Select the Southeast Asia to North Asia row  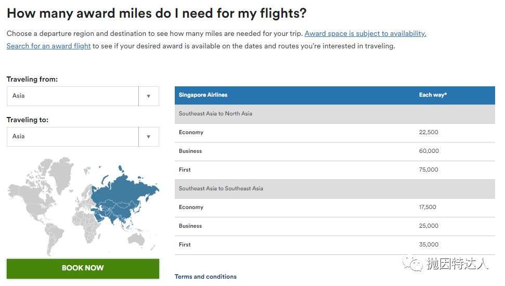point(334,114)
